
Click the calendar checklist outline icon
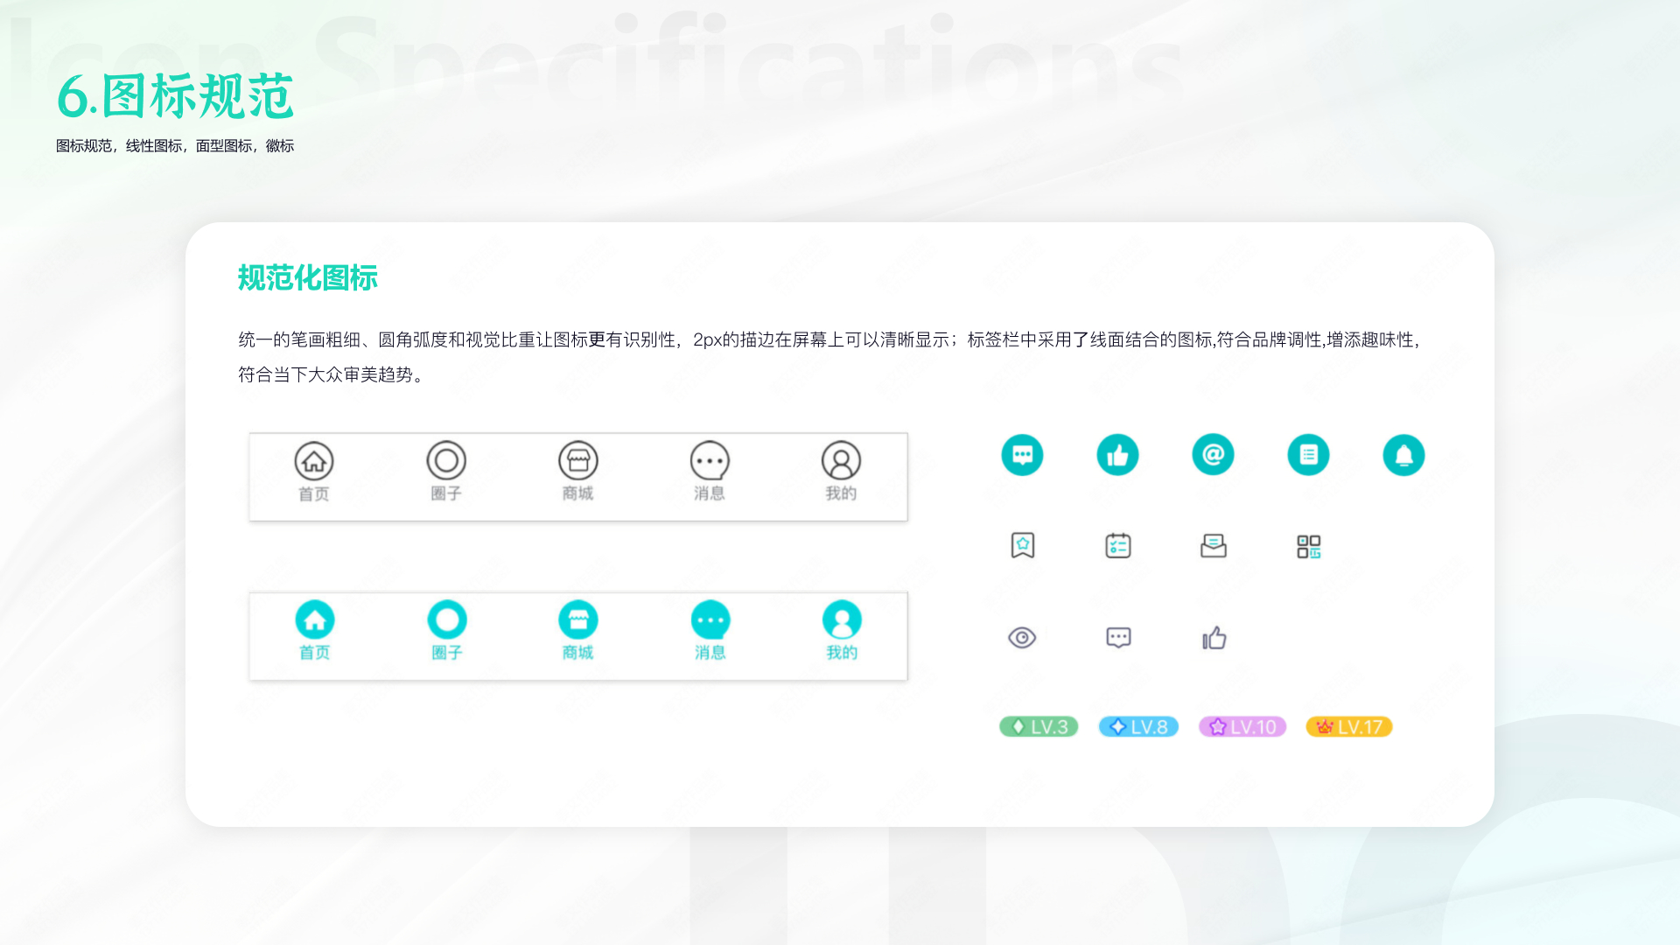click(1117, 545)
